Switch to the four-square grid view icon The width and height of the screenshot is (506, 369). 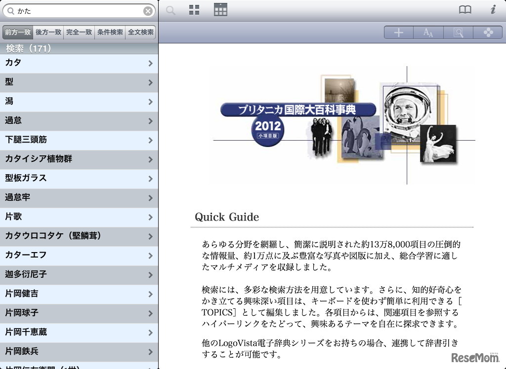point(194,10)
